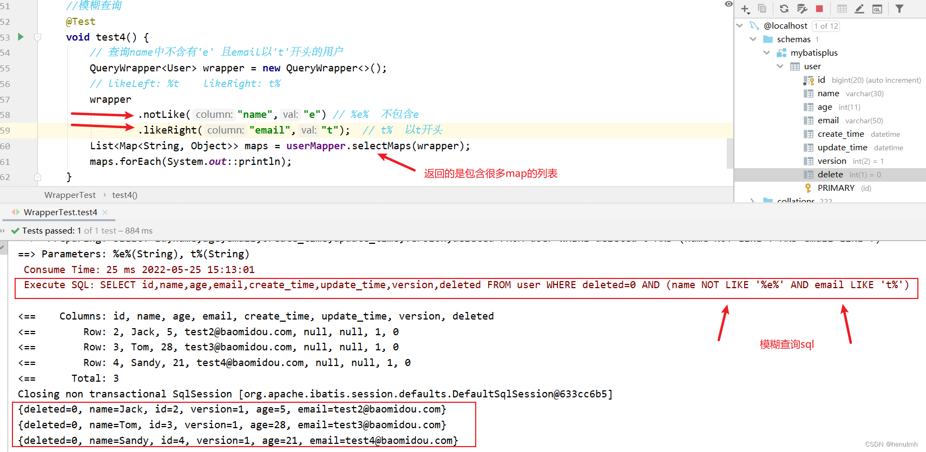Image resolution: width=926 pixels, height=452 pixels.
Task: Click the id column key icon
Action: point(809,80)
